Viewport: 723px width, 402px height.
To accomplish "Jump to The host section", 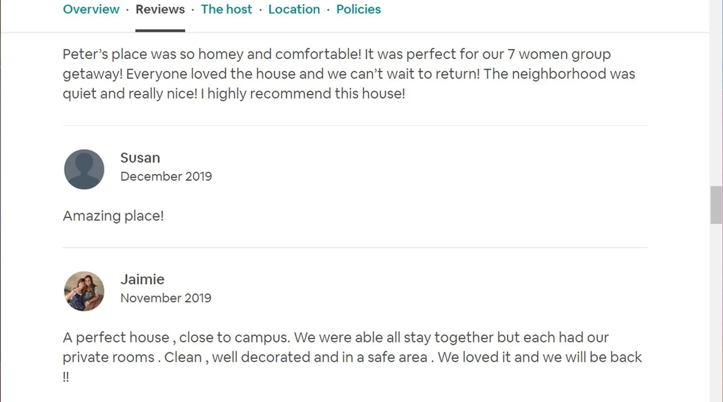I will point(227,9).
